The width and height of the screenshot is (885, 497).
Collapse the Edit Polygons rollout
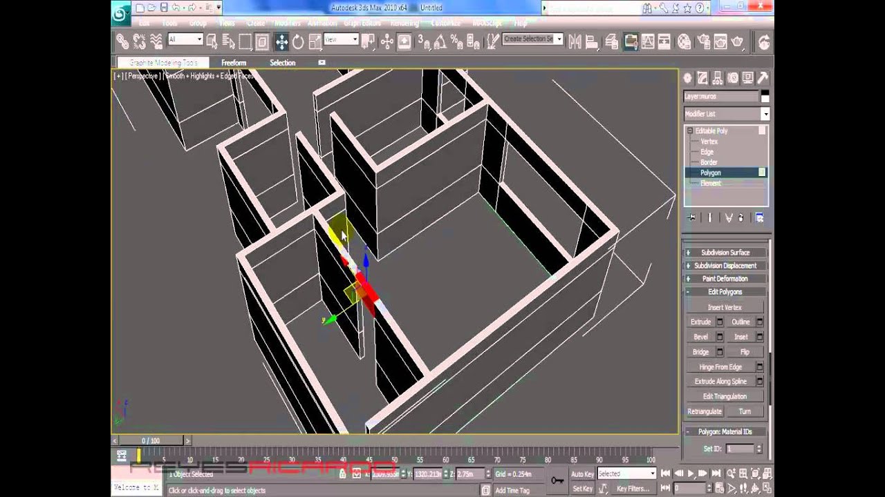725,292
